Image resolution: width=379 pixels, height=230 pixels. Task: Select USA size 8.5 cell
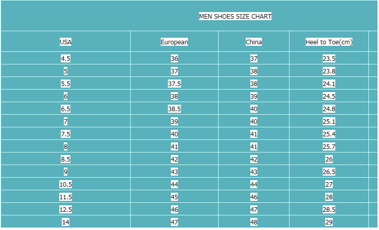pyautogui.click(x=65, y=159)
